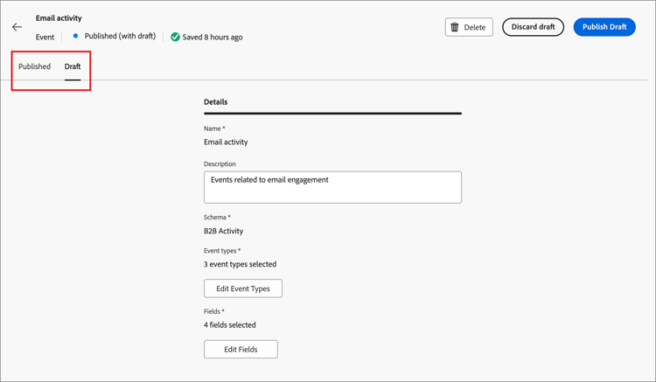Open Edit Event Types
This screenshot has width=656, height=382.
click(x=243, y=288)
